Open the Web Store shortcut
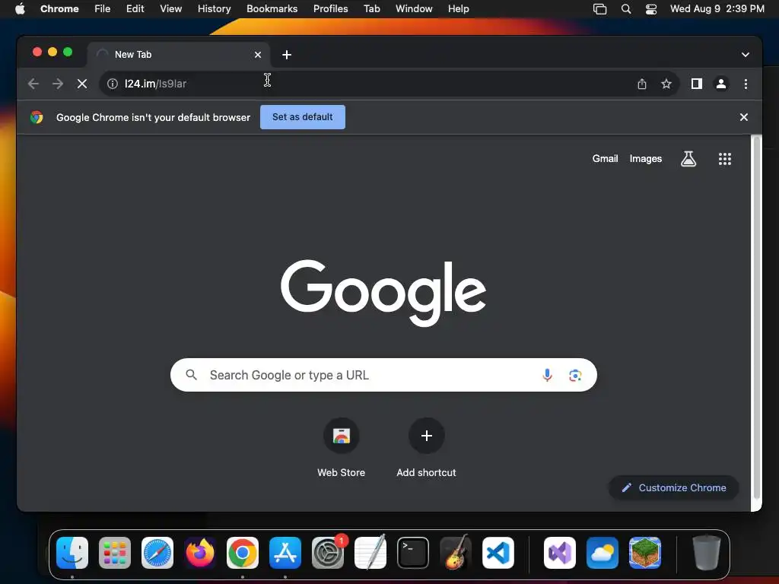The image size is (779, 584). (342, 447)
